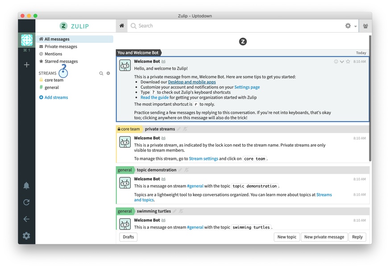Click #general link in swimming turtles message
The image size is (390, 268).
(x=195, y=227)
